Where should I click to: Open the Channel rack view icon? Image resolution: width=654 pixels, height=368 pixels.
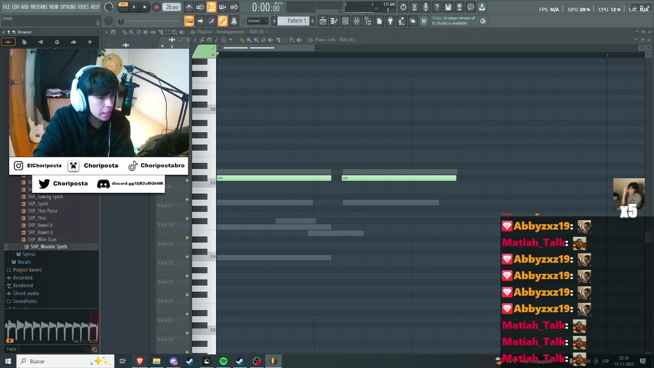coord(345,21)
